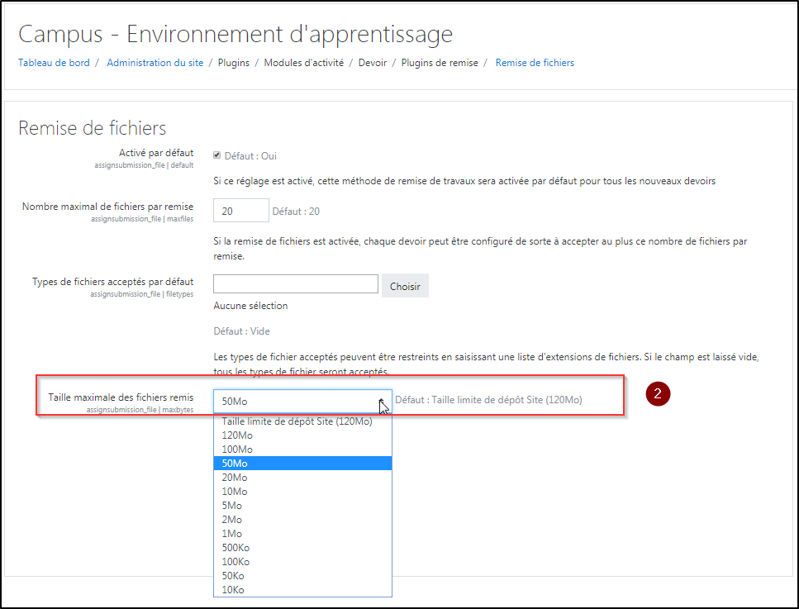This screenshot has height=609, width=799.
Task: Select 2Mo file size option
Action: (x=232, y=520)
